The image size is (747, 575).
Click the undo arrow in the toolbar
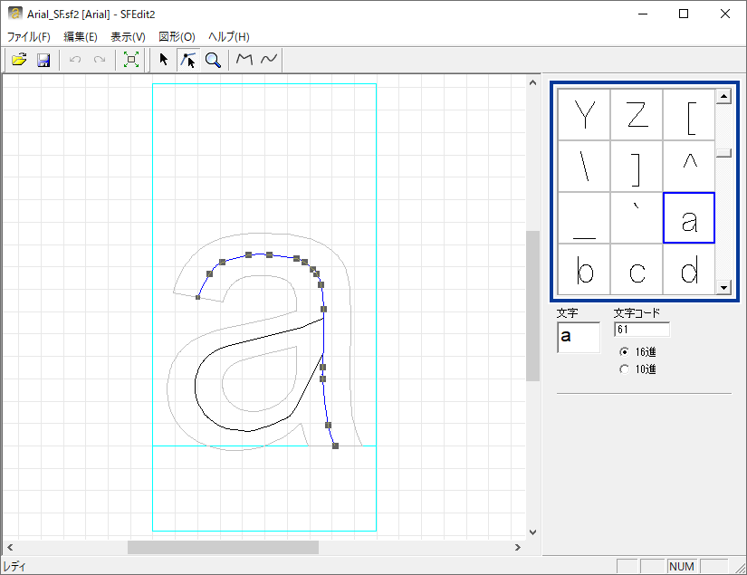tap(75, 60)
